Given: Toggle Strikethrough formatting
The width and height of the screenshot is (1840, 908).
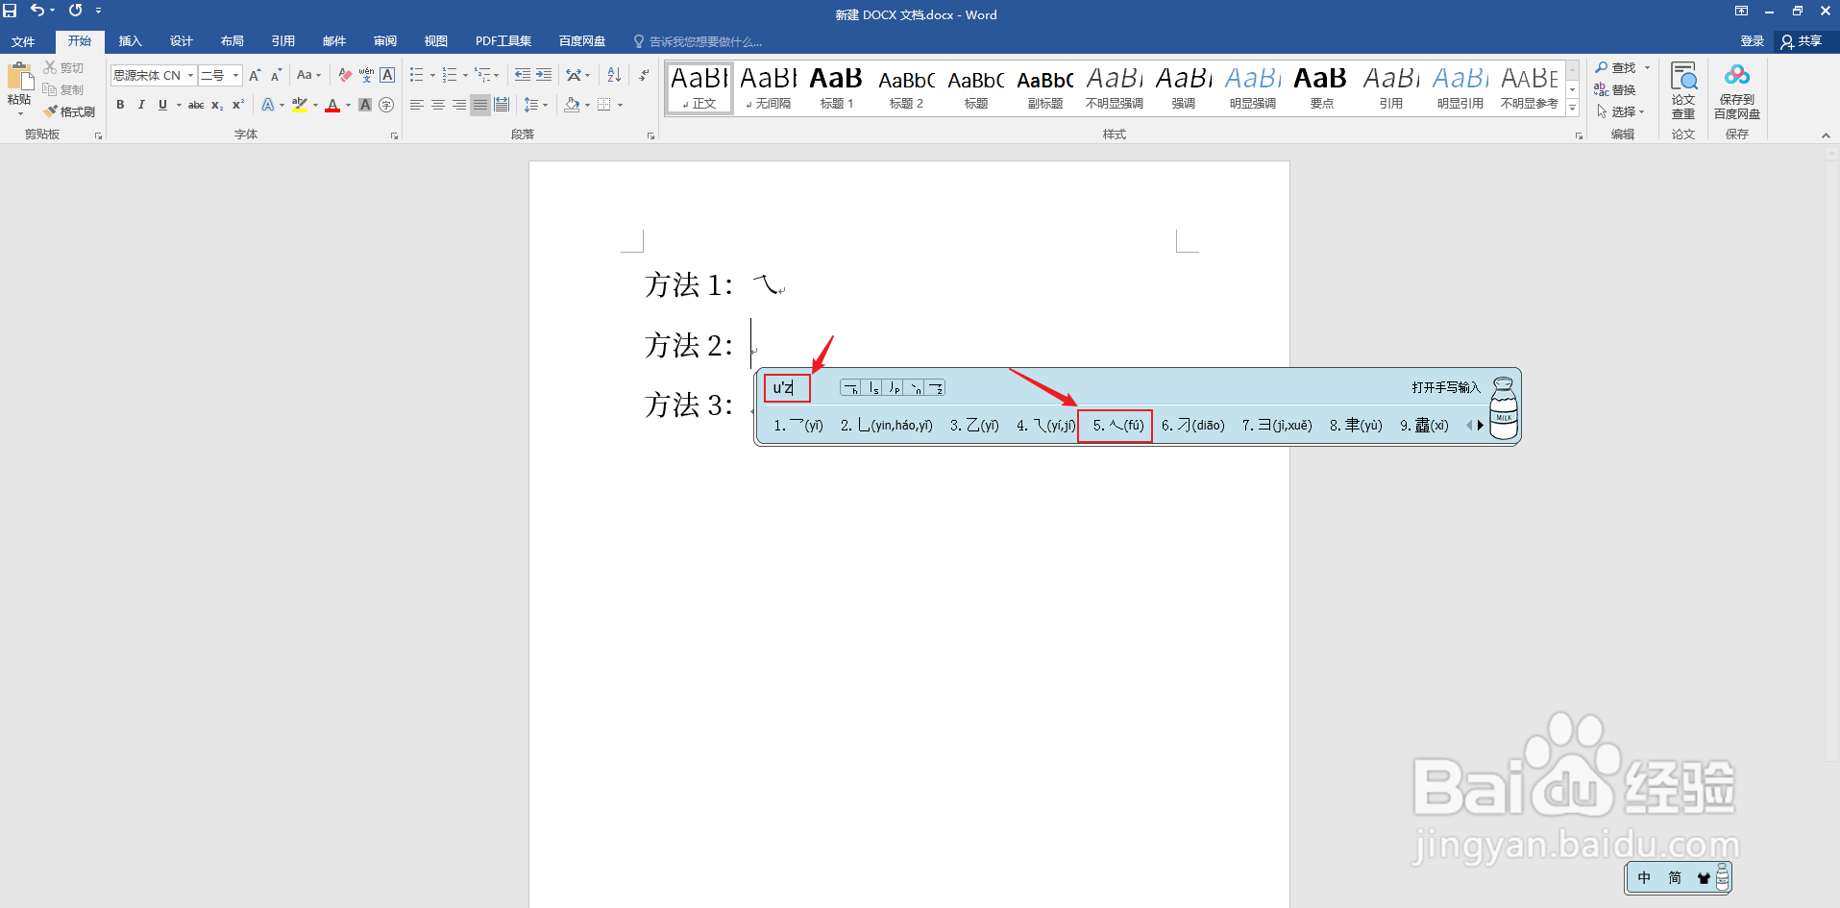Looking at the screenshot, I should tap(196, 105).
